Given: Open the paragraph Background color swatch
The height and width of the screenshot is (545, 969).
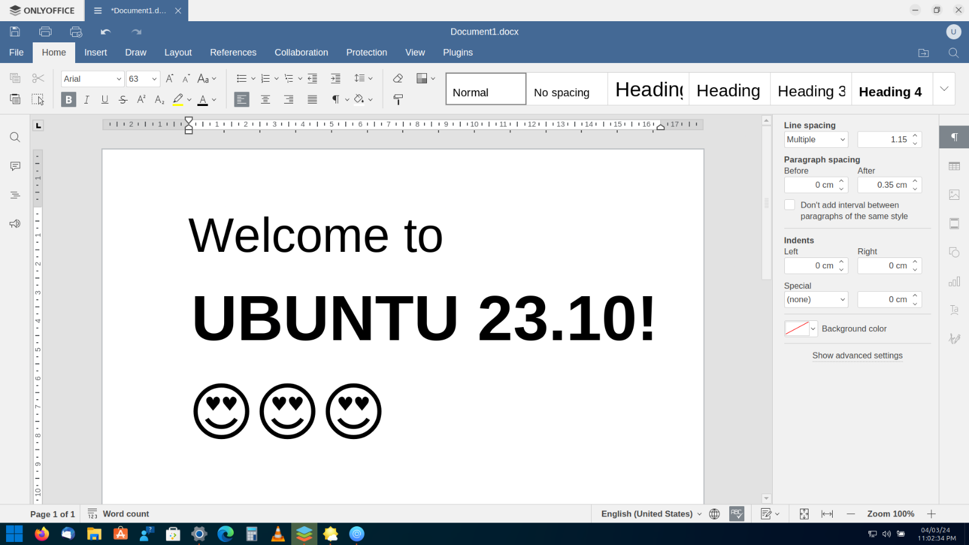Looking at the screenshot, I should coord(801,329).
